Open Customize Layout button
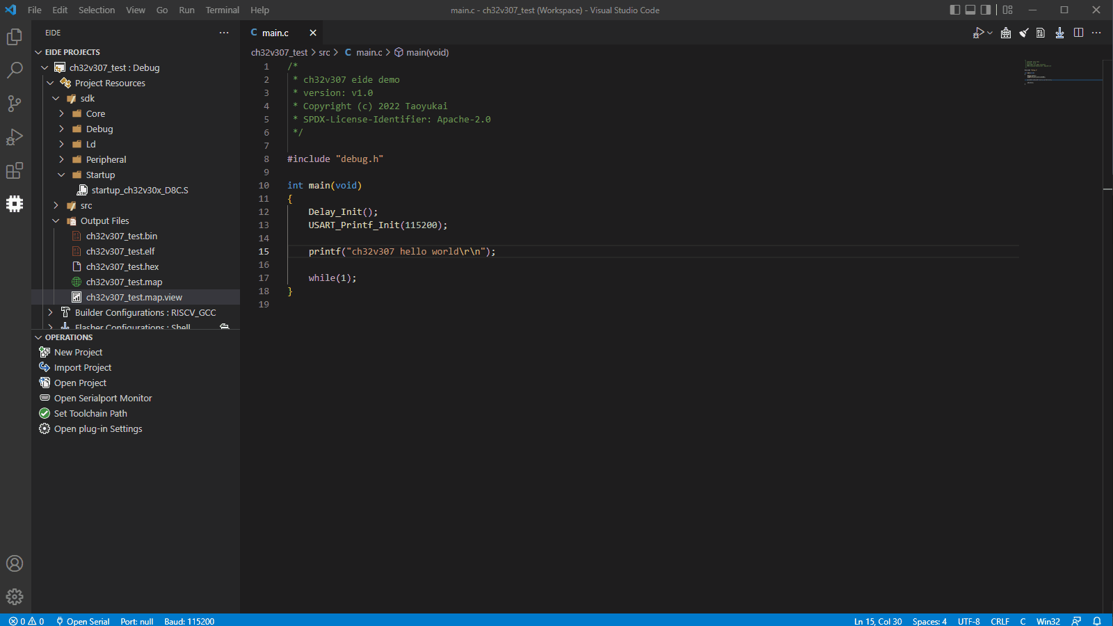Viewport: 1113px width, 626px height. coord(1008,10)
